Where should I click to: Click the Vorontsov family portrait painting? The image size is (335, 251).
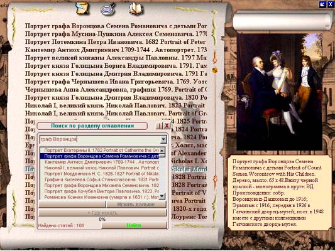click(279, 92)
